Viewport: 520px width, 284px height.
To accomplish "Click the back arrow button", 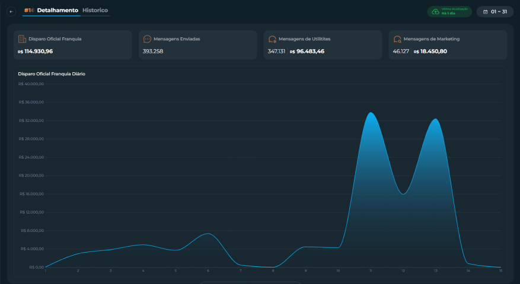I will click(11, 12).
